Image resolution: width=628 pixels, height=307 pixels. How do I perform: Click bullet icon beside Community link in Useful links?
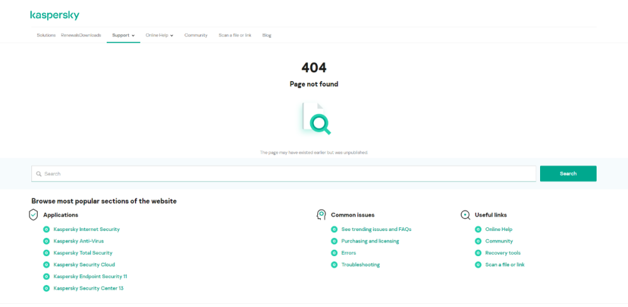(x=478, y=241)
